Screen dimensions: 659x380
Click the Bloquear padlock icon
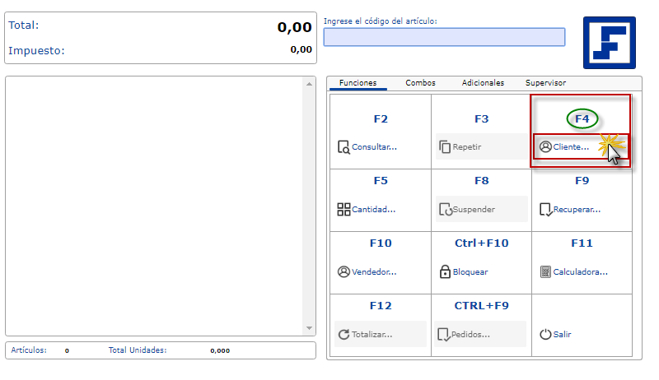tap(445, 271)
